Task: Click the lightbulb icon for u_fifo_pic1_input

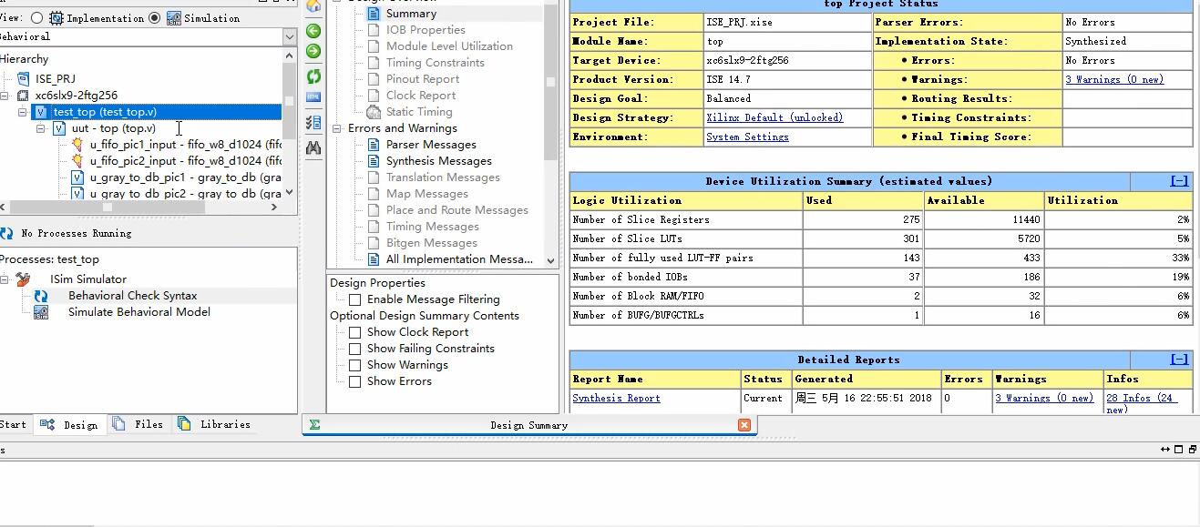Action: click(77, 145)
